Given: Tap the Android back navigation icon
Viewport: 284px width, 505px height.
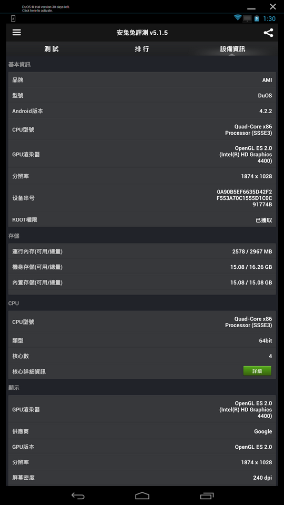Looking at the screenshot, I should click(78, 496).
